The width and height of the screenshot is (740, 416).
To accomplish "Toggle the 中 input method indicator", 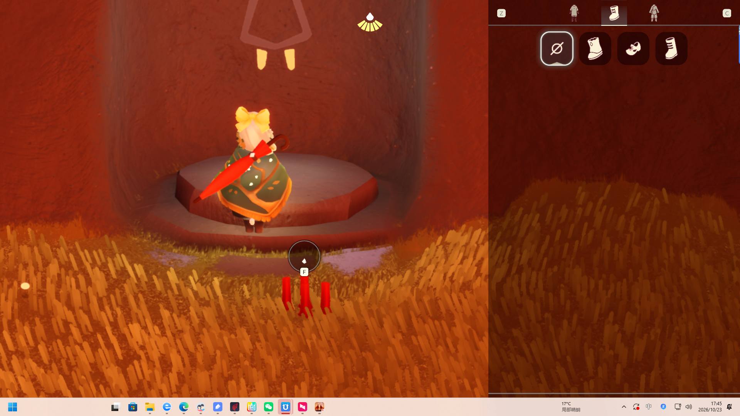I will pos(649,407).
